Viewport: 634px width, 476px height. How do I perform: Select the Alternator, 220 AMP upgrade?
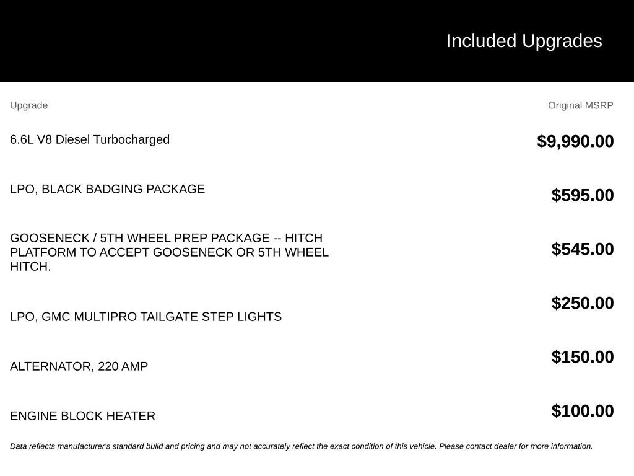pyautogui.click(x=79, y=366)
